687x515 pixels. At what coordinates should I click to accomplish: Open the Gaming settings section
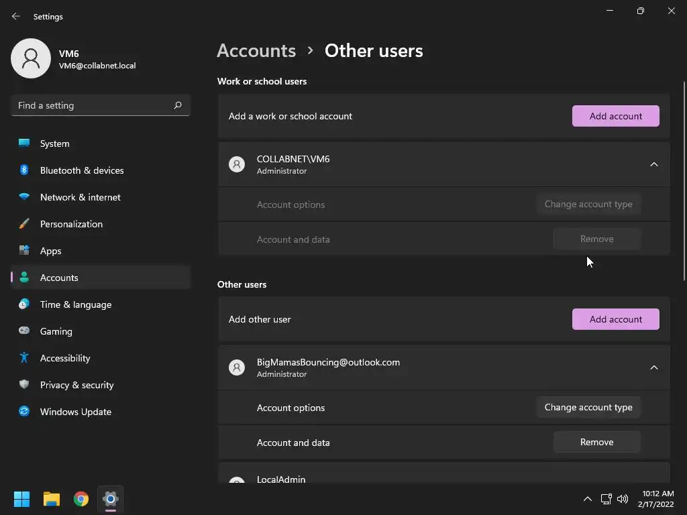tap(56, 331)
